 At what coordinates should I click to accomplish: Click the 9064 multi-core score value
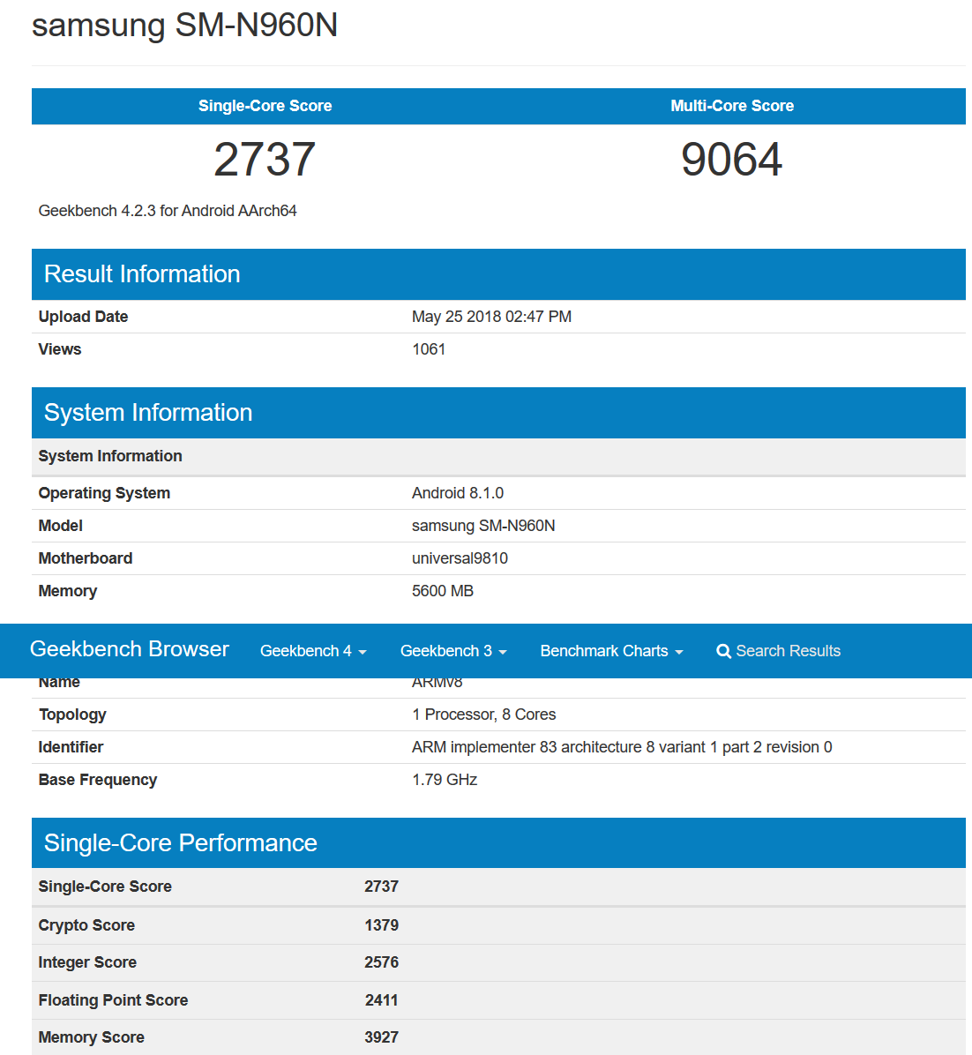click(x=731, y=160)
